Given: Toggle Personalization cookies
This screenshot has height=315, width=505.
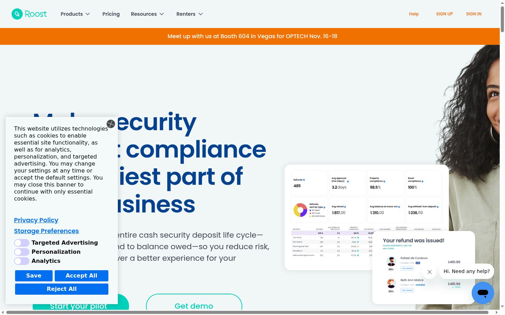Looking at the screenshot, I should (22, 252).
